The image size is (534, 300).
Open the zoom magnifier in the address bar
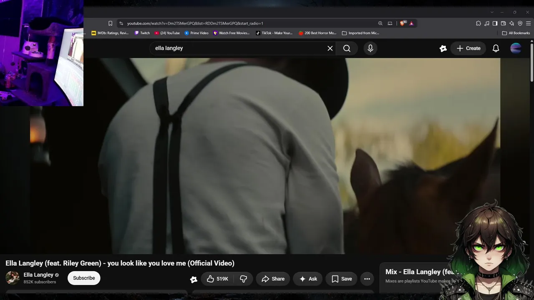coord(380,23)
